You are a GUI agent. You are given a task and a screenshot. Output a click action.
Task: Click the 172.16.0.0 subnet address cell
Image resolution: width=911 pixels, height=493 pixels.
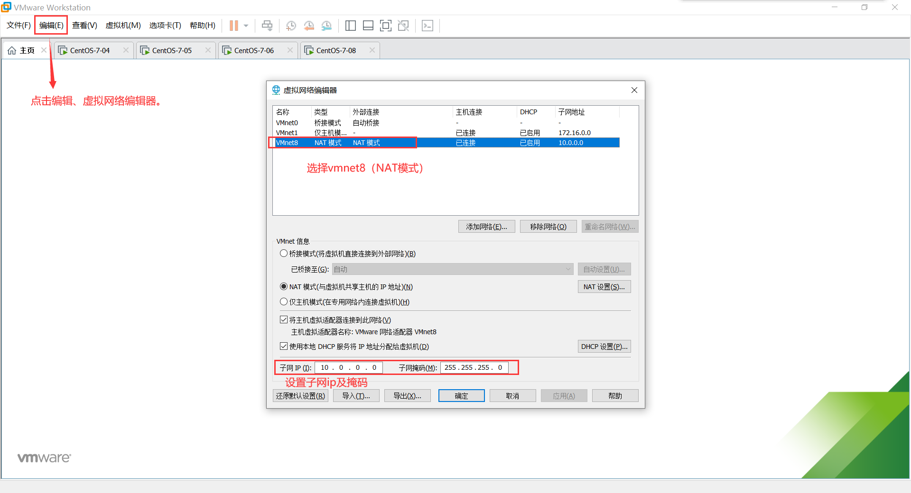tap(575, 133)
